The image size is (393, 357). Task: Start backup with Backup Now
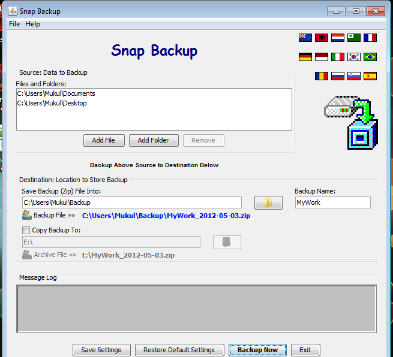[x=257, y=350]
